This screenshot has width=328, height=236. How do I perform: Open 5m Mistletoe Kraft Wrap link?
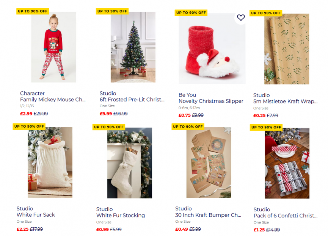click(x=286, y=102)
